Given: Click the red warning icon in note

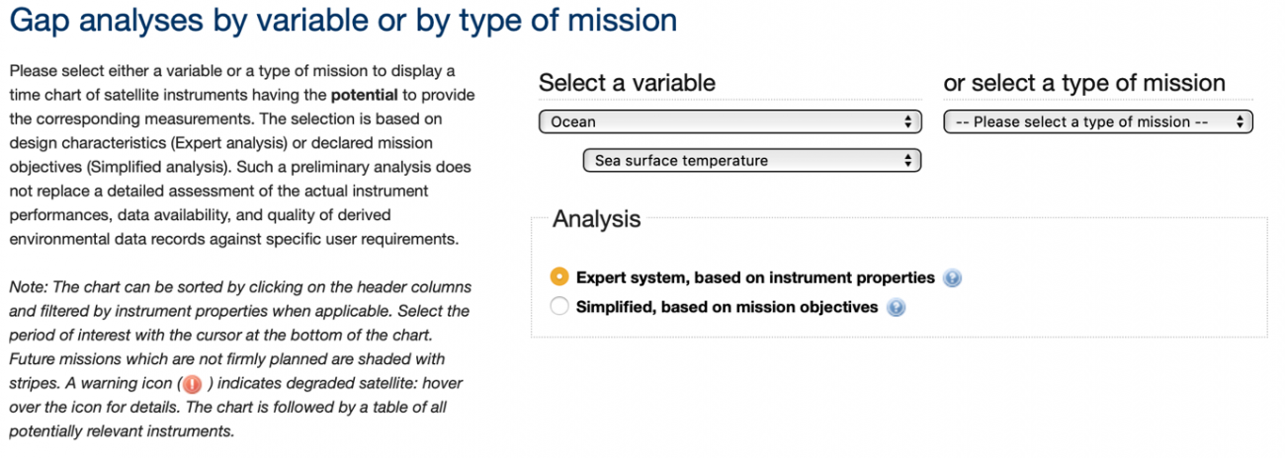Looking at the screenshot, I should pyautogui.click(x=192, y=384).
